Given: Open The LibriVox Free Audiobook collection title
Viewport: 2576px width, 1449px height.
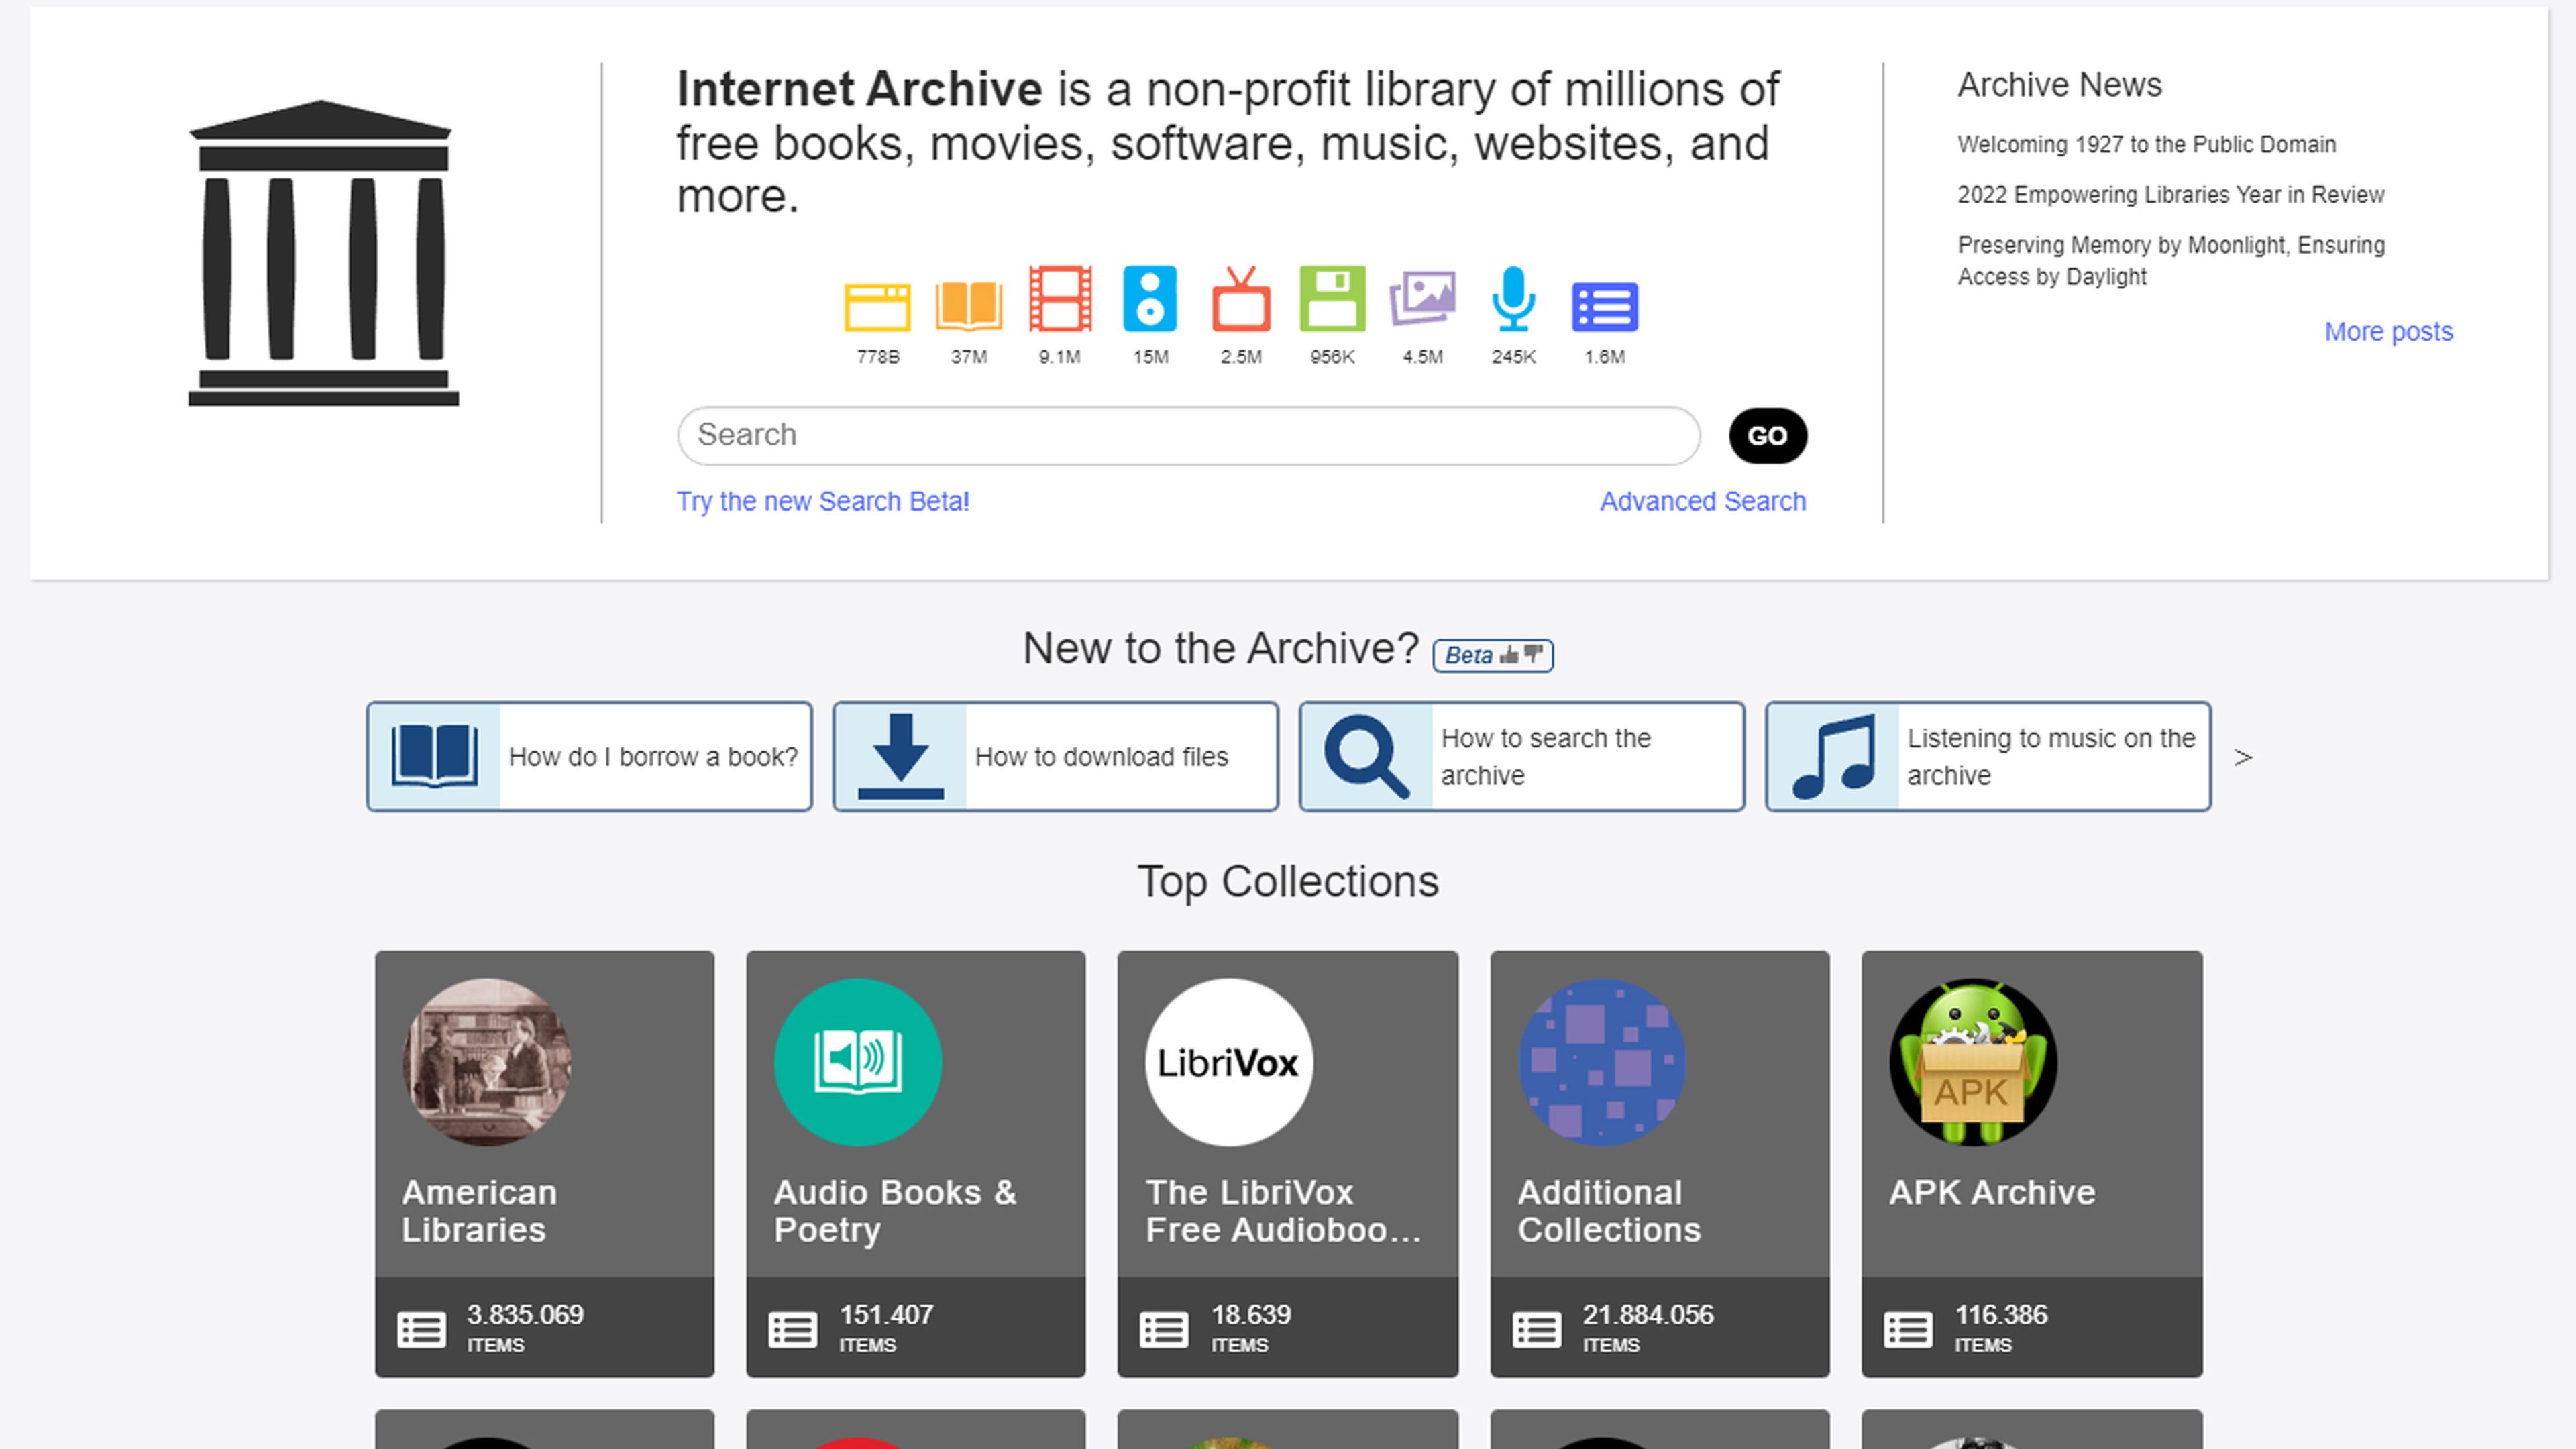Looking at the screenshot, I should (1282, 1210).
